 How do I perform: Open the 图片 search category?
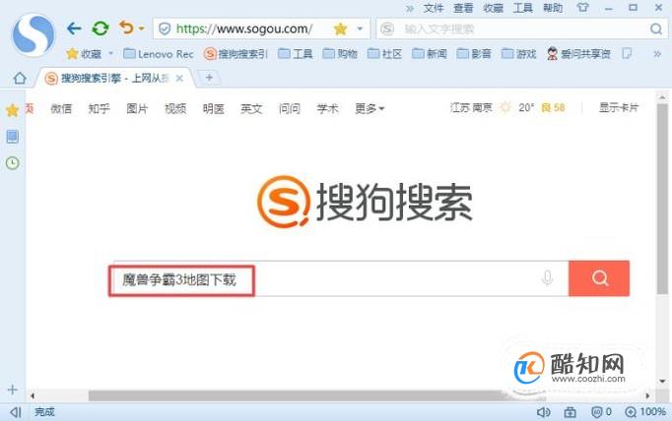(137, 108)
